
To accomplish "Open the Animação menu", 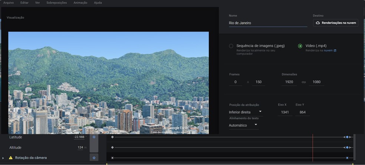I will [x=80, y=3].
